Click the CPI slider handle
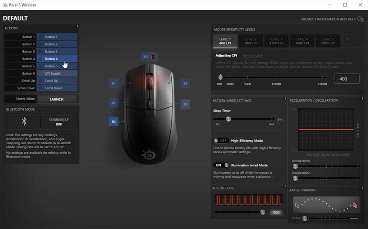The height and width of the screenshot is (229, 368). [x=220, y=77]
